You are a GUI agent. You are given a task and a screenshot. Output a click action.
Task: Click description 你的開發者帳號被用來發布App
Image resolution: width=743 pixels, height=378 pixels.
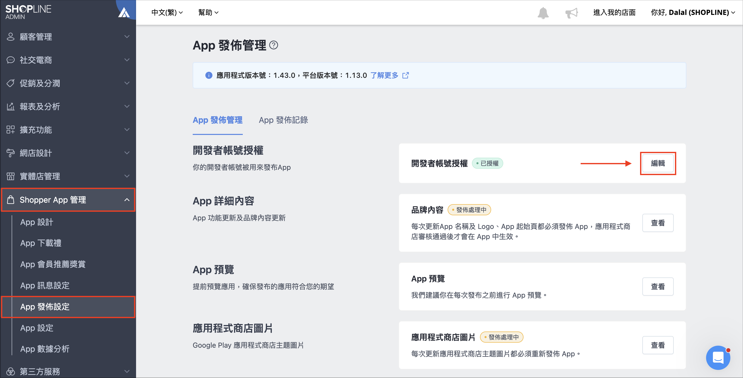click(242, 167)
